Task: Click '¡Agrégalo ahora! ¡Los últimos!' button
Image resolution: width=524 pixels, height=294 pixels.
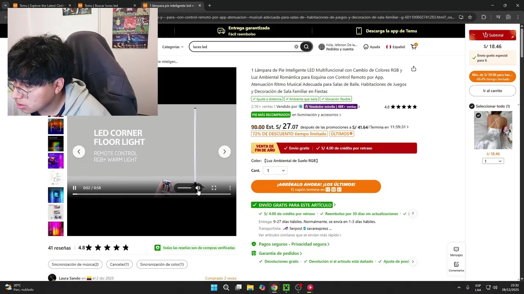Action: [316, 187]
